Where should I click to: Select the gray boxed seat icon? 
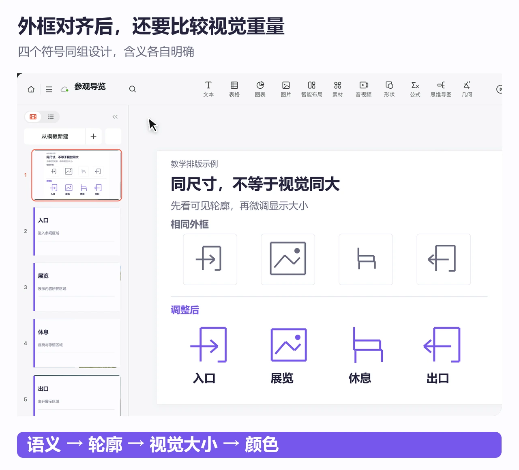(366, 259)
